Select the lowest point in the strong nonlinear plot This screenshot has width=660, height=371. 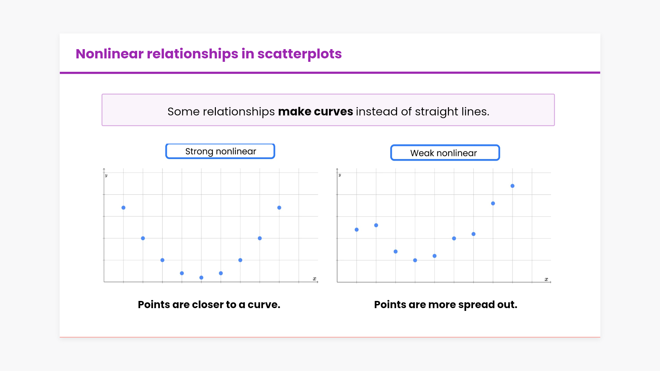201,278
